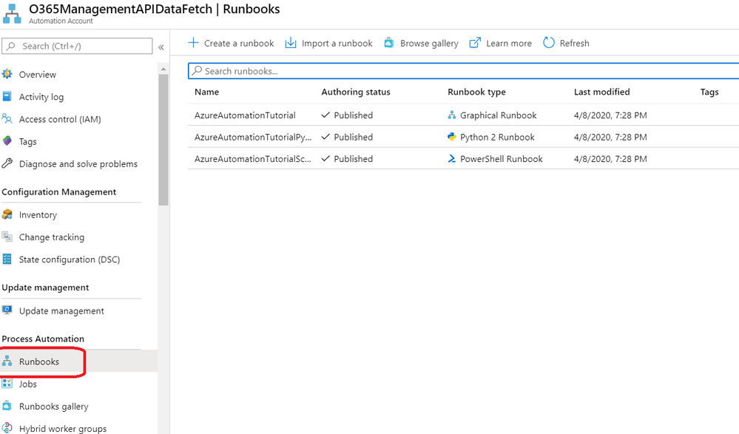Select Inventory under Configuration Management
739x434 pixels.
pyautogui.click(x=38, y=215)
